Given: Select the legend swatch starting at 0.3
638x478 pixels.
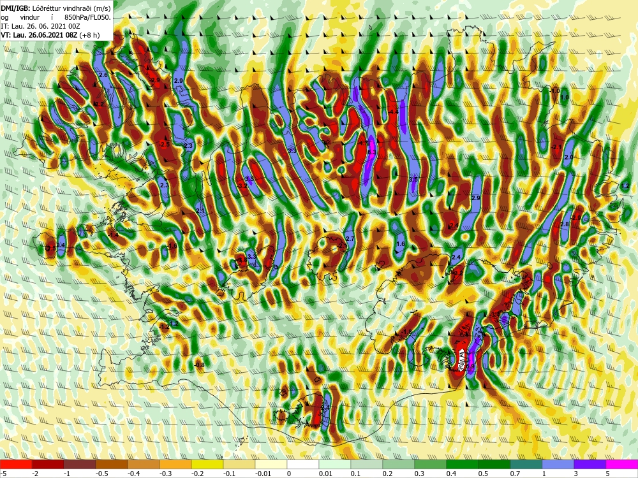Looking at the screenshot, I should click(x=431, y=464).
